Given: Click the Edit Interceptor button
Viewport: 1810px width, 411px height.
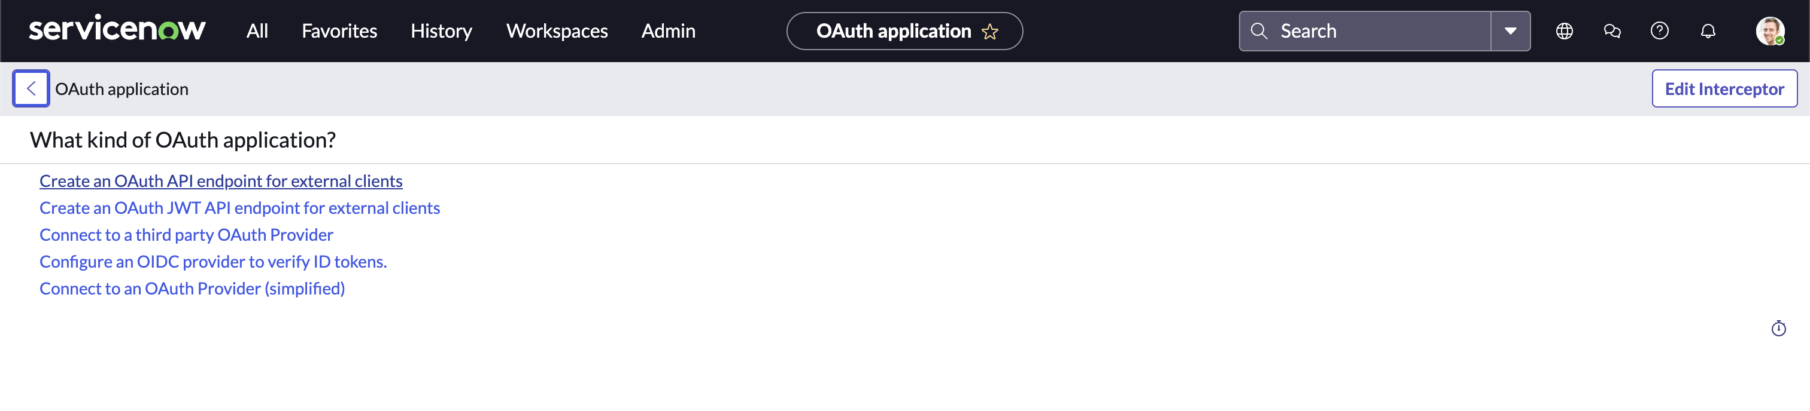Looking at the screenshot, I should click(1724, 88).
